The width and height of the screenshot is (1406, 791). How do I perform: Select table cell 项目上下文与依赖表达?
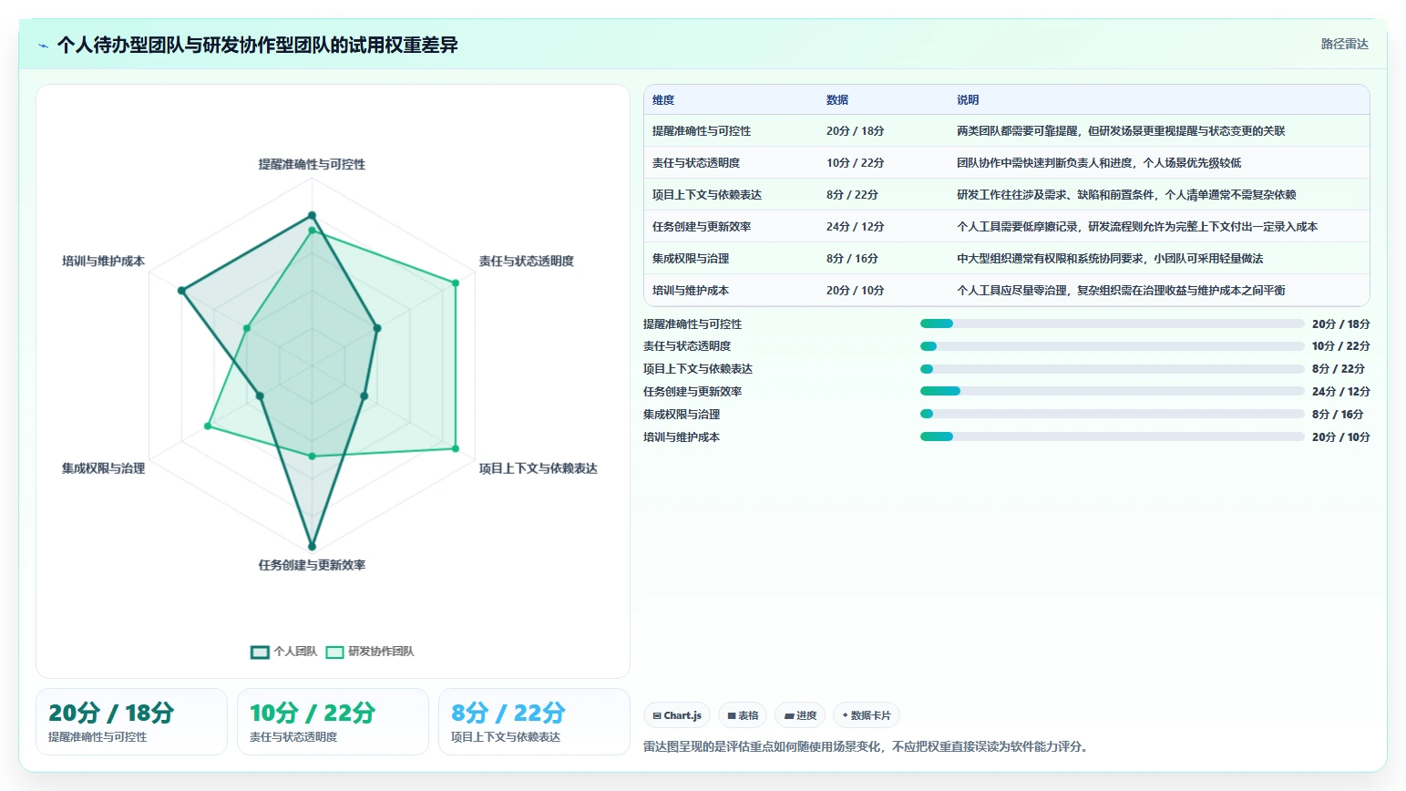tap(707, 195)
